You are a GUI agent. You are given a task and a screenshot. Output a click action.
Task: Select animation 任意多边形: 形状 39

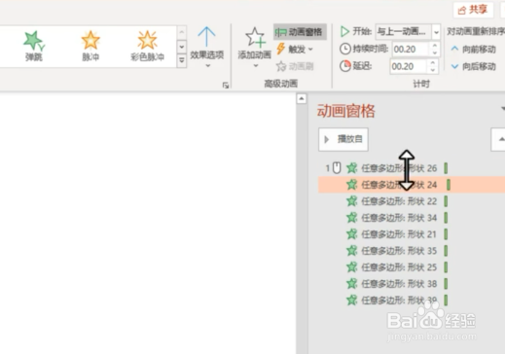412,301
